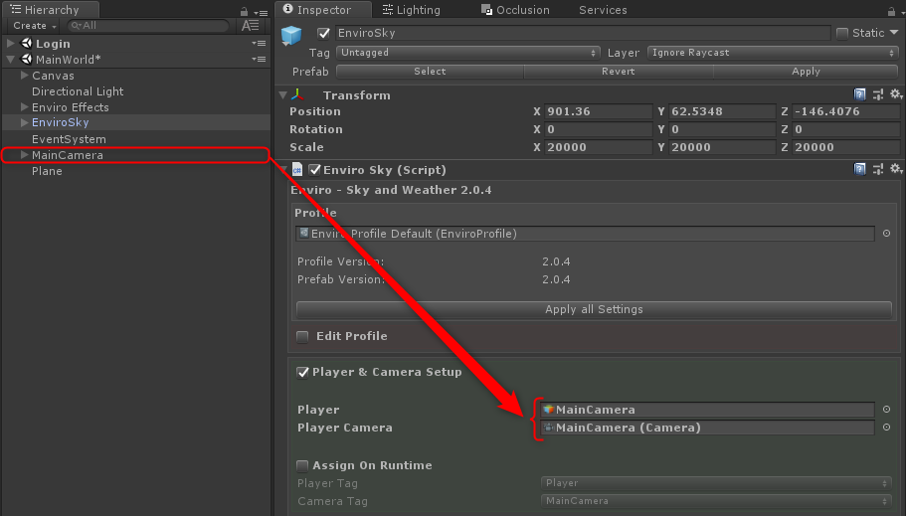The width and height of the screenshot is (906, 516).
Task: Click the EnviroSky GameObject cube icon
Action: coord(291,37)
